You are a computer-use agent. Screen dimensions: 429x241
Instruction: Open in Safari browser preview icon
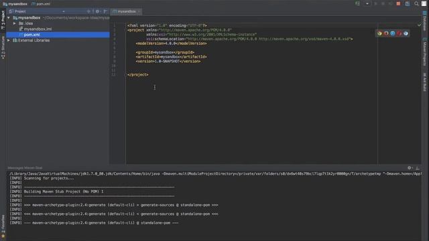pyautogui.click(x=393, y=33)
